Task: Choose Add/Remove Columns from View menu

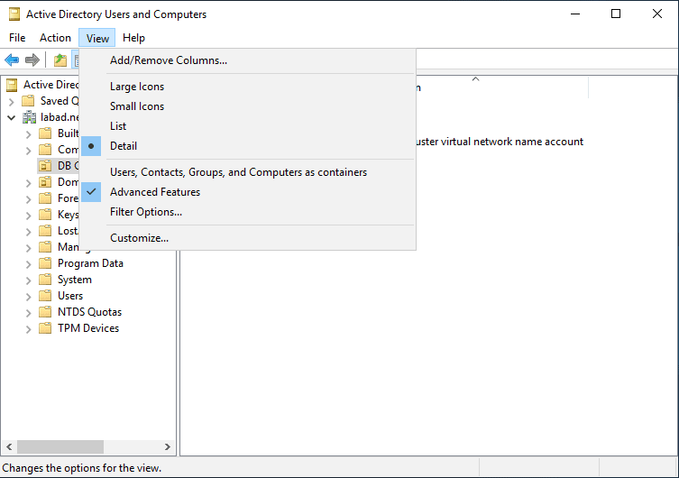Action: (169, 60)
